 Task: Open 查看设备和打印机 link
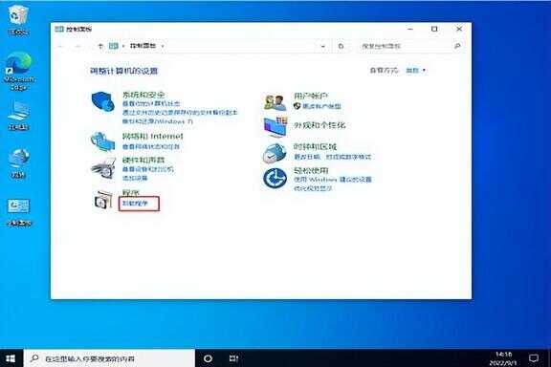147,169
